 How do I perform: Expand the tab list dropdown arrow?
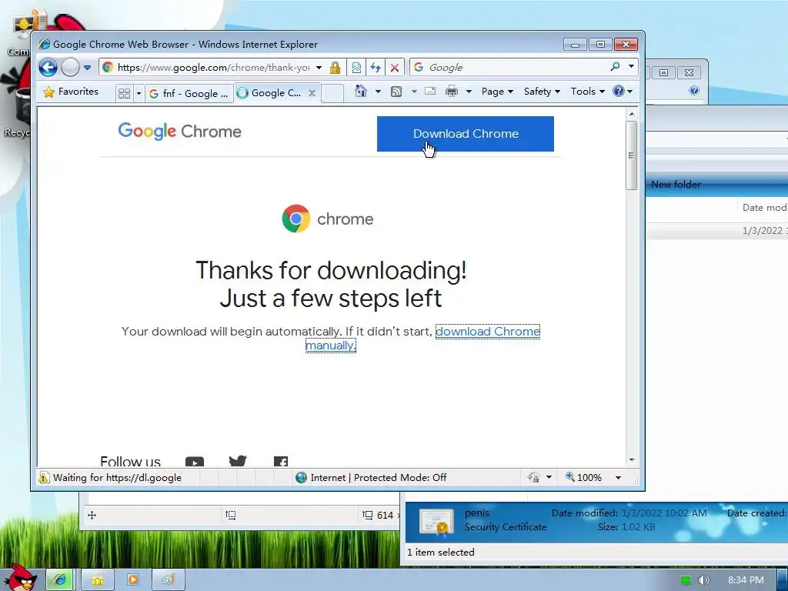139,93
